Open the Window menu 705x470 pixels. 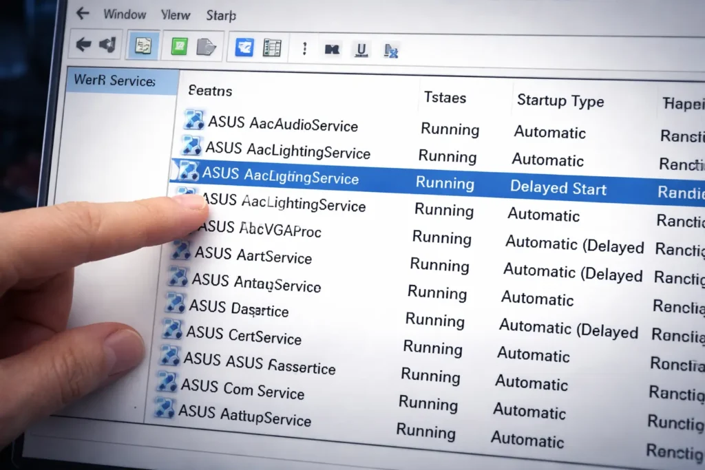click(x=124, y=14)
